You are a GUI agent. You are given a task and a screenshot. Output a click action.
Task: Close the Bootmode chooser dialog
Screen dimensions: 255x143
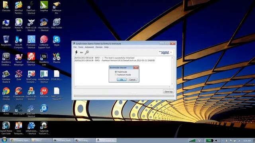136,68
